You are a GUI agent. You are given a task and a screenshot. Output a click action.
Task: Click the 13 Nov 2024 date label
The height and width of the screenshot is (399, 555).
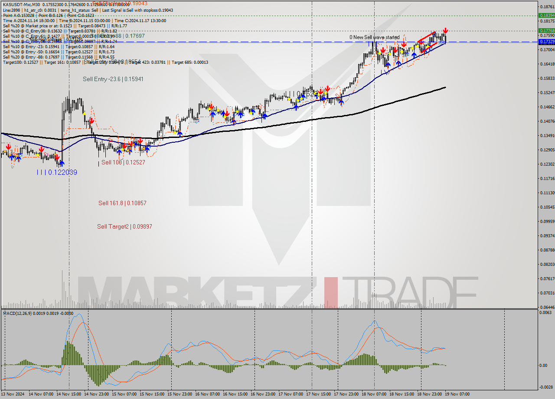pos(13,394)
